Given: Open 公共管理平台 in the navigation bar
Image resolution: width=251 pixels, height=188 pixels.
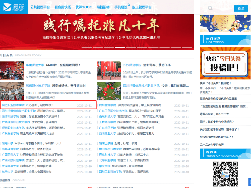Looking at the screenshot, I should coord(40,7).
